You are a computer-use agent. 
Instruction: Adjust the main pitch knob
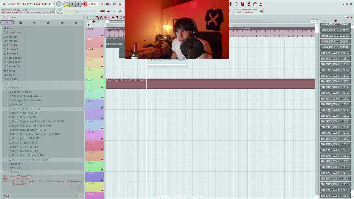pyautogui.click(x=59, y=11)
